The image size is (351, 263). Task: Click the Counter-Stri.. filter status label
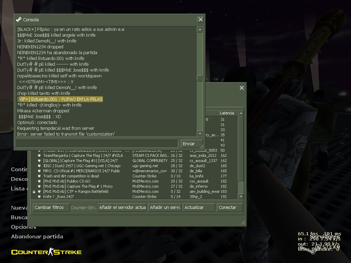coord(84,208)
